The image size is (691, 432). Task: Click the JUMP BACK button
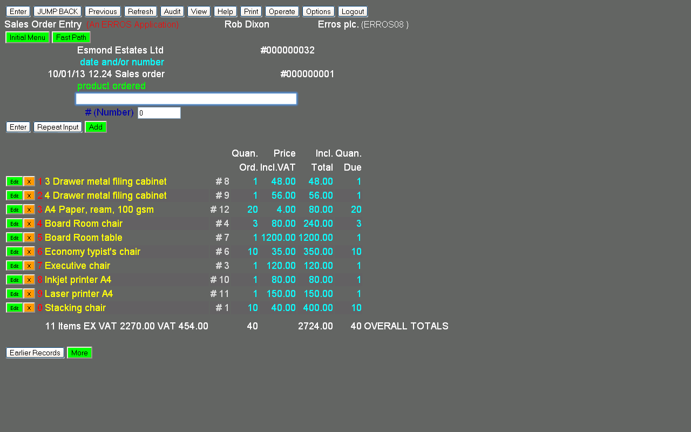[57, 11]
